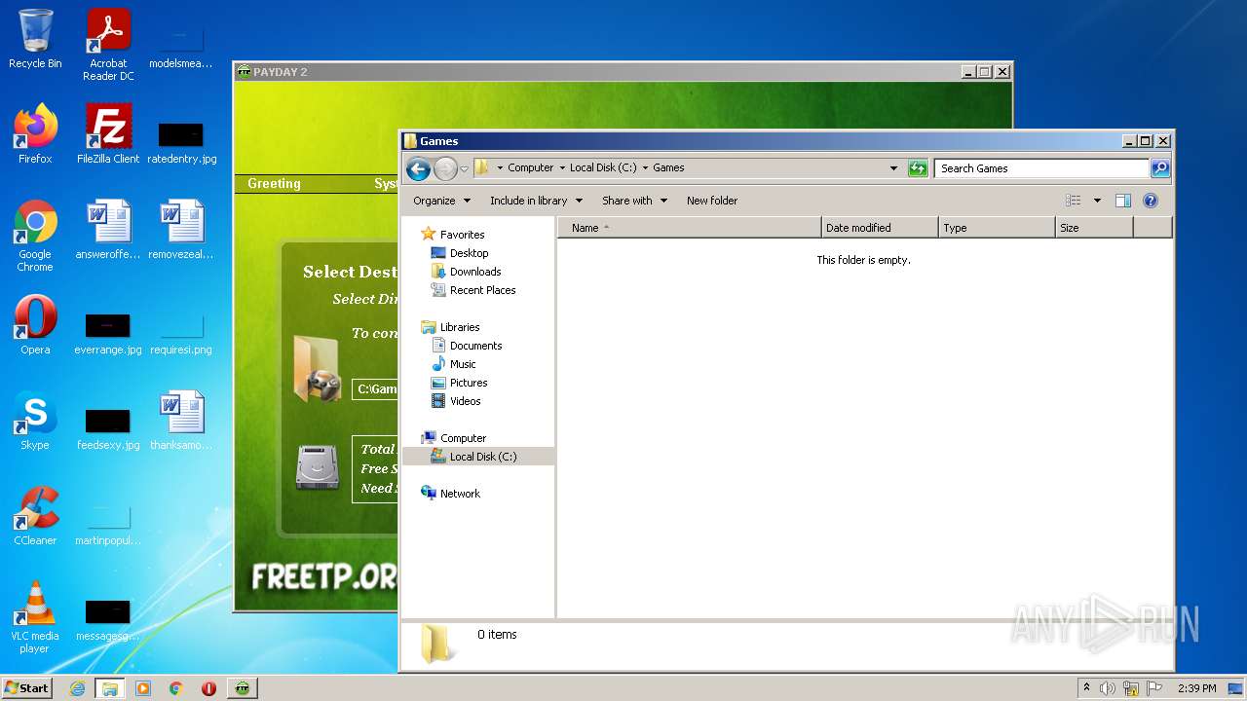Open Desktop in the navigation pane
Screen dimensions: 1247x701
point(469,253)
